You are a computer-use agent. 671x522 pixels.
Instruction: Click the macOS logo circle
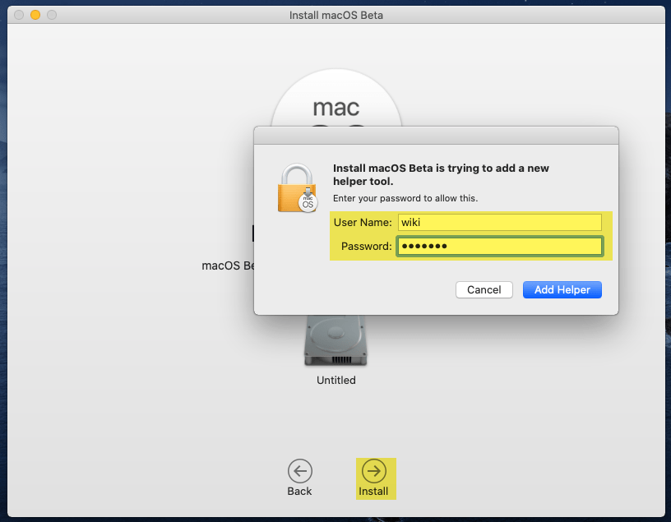(x=336, y=99)
